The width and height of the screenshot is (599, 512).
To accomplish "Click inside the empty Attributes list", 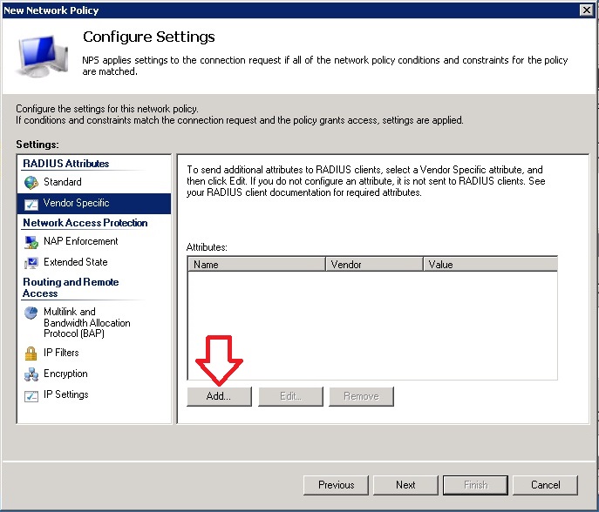I will (372, 325).
